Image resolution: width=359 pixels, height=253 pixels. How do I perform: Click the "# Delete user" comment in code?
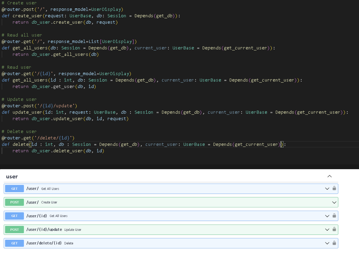[x=19, y=131]
